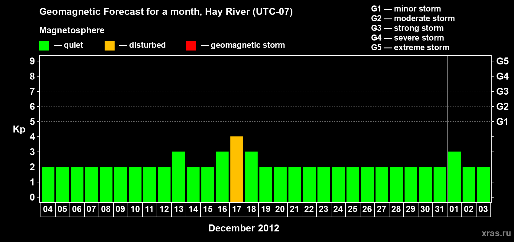Click the green quiet legend swatch

point(44,46)
